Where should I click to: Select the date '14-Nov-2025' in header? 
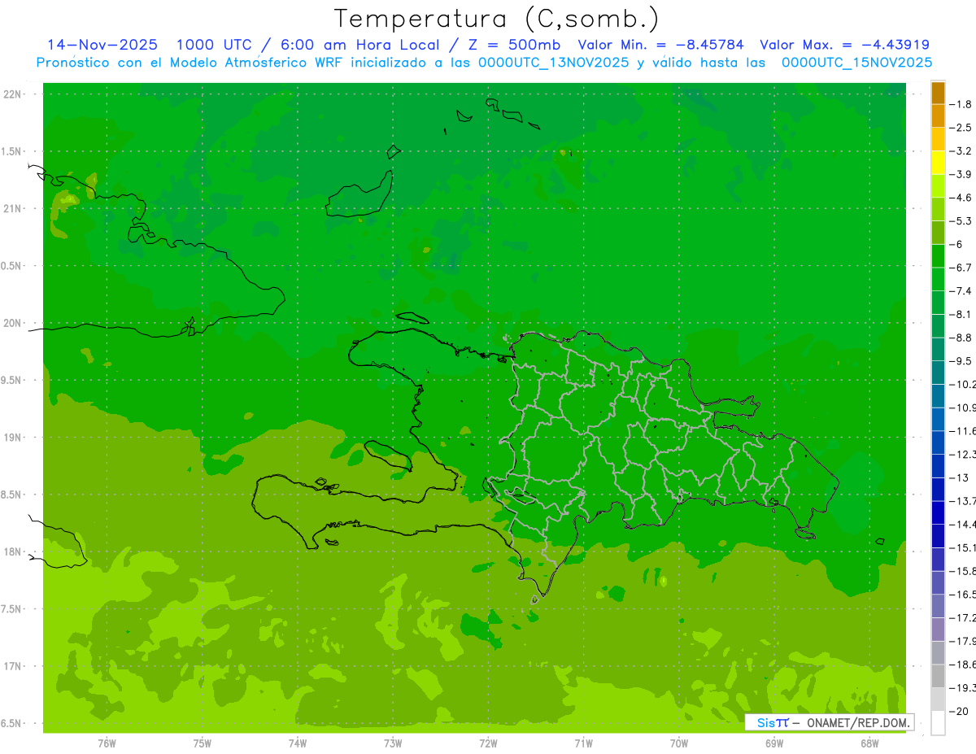pos(102,45)
